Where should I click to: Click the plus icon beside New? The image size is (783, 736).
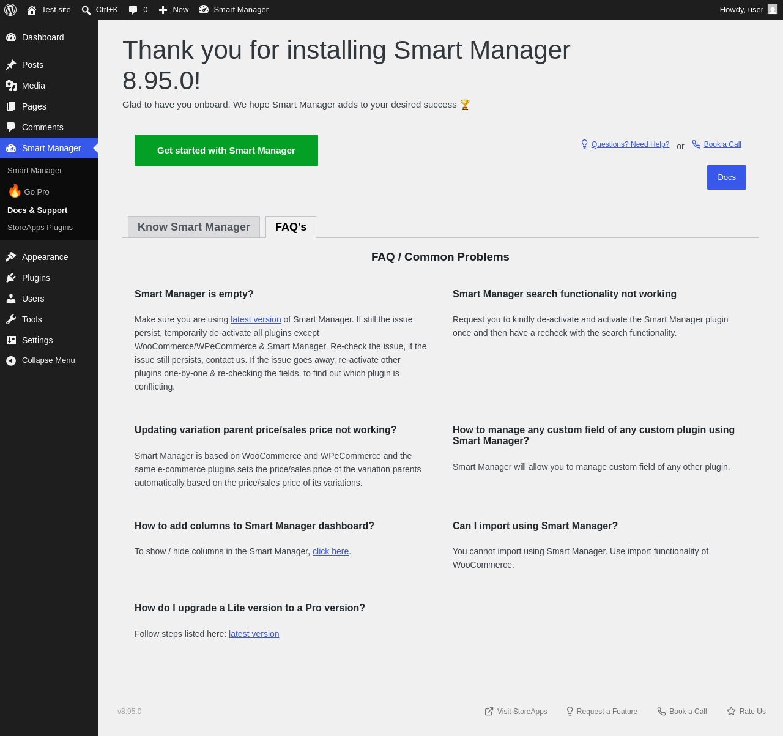click(x=163, y=10)
